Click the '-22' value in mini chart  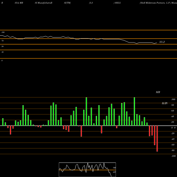click(114, 172)
